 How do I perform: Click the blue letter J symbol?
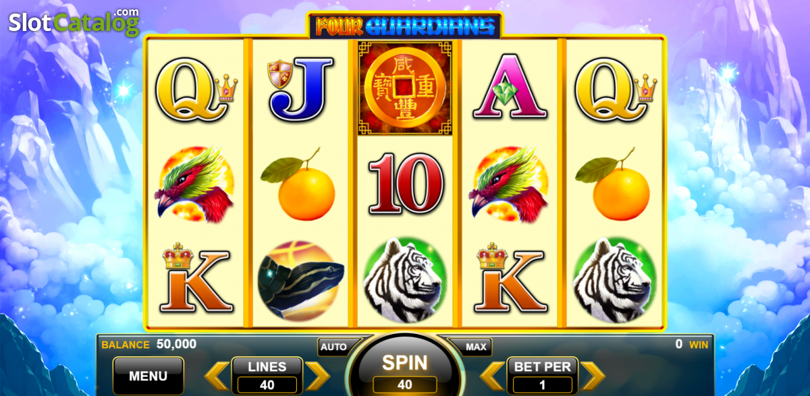point(300,88)
